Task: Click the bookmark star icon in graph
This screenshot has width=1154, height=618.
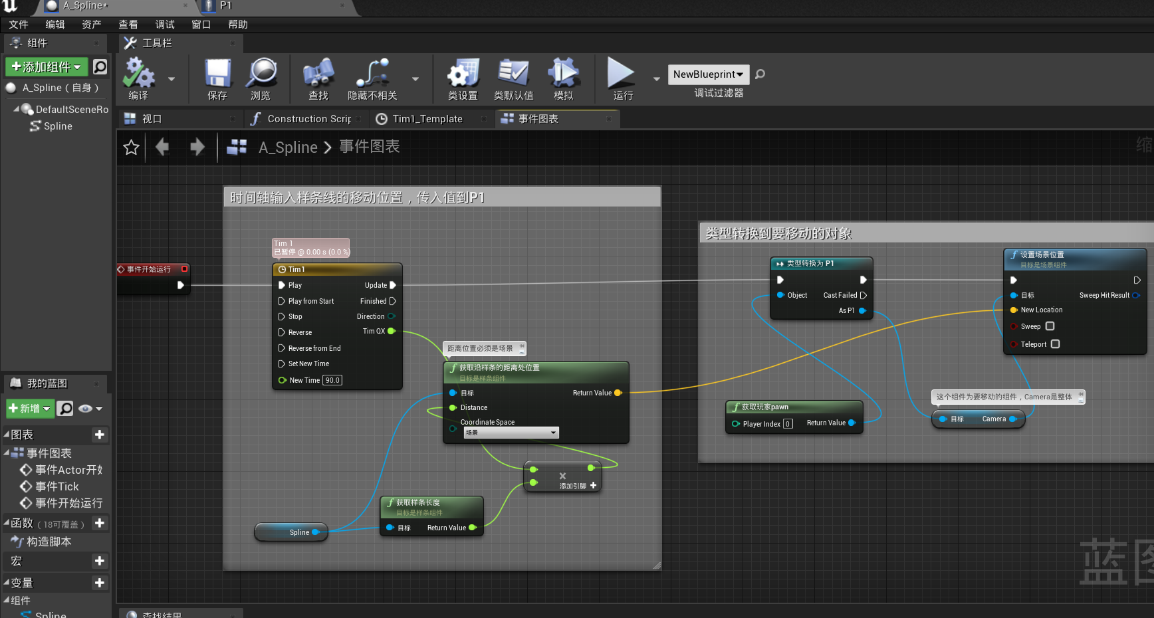Action: 132,147
